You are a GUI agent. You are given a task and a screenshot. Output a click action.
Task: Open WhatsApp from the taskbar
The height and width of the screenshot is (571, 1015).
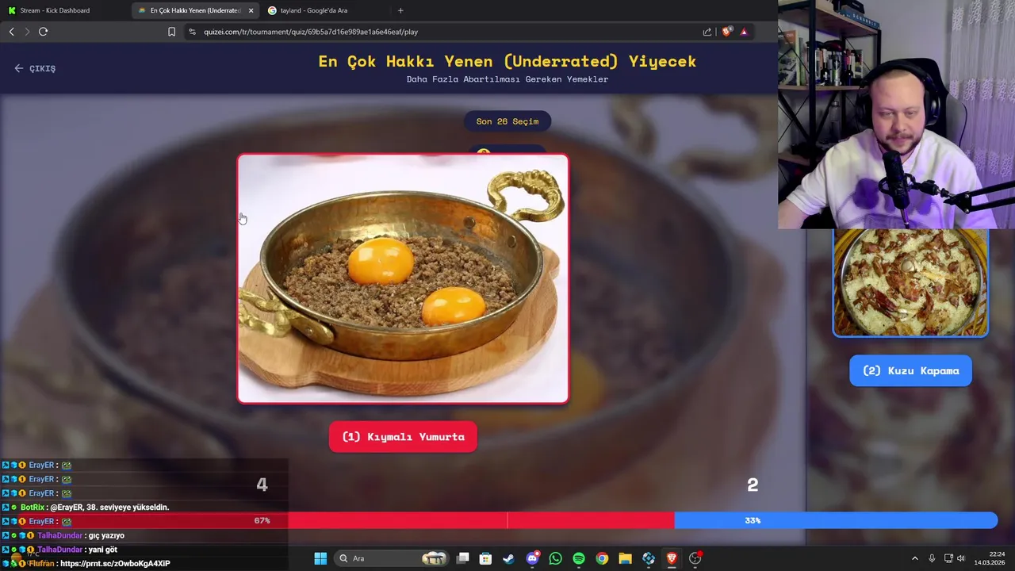pos(555,558)
